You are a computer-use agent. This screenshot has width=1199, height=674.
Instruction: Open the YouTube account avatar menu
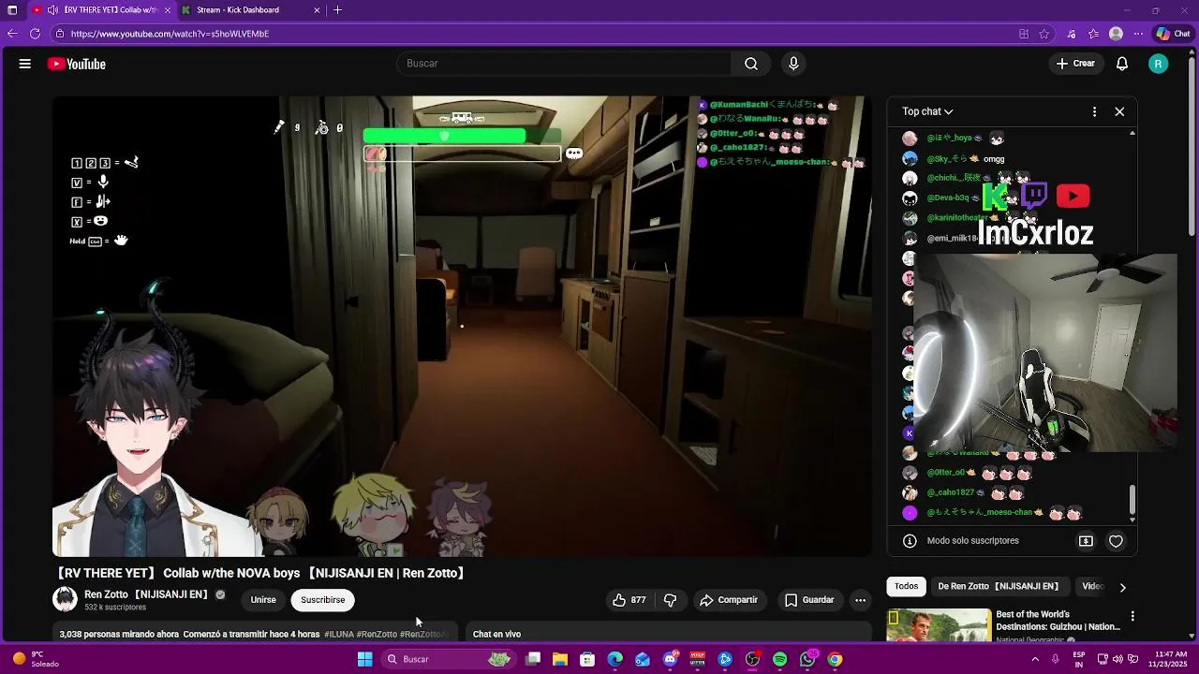[1159, 64]
